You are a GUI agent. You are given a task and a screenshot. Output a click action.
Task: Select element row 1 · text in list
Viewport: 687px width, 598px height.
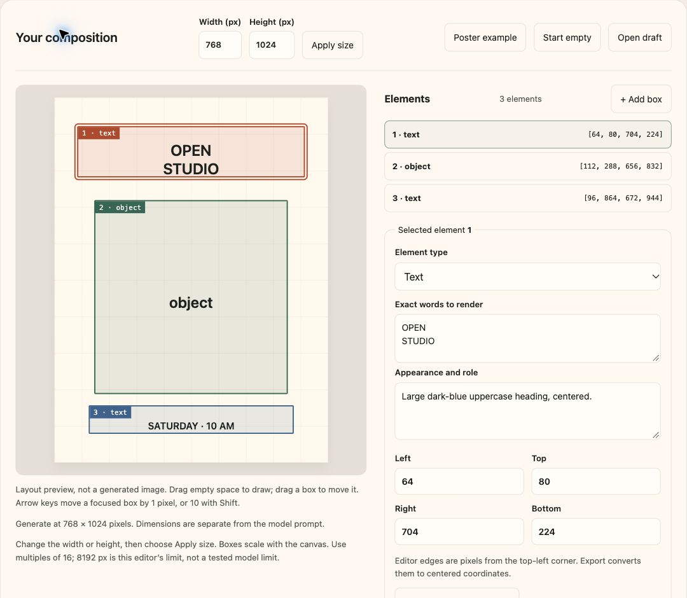click(527, 134)
